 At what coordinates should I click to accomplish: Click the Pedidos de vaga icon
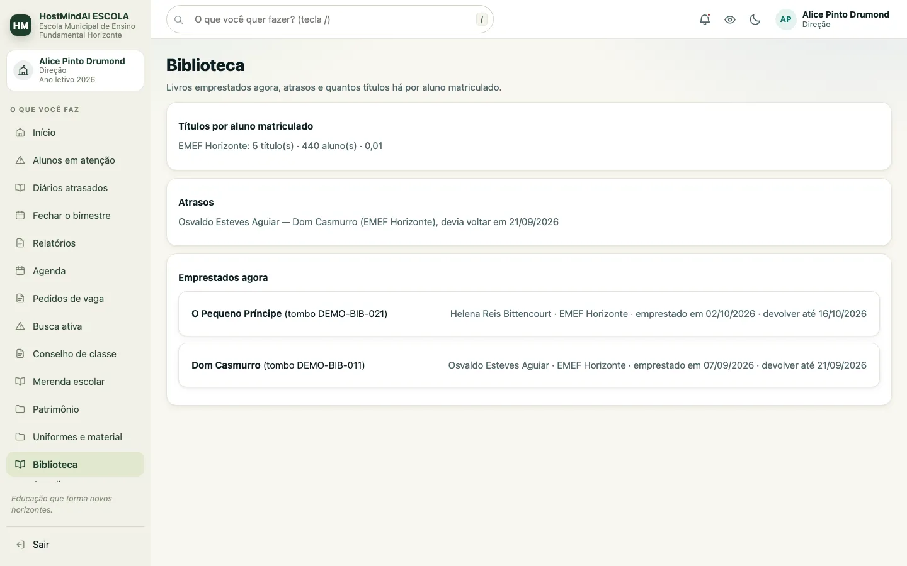pyautogui.click(x=20, y=299)
